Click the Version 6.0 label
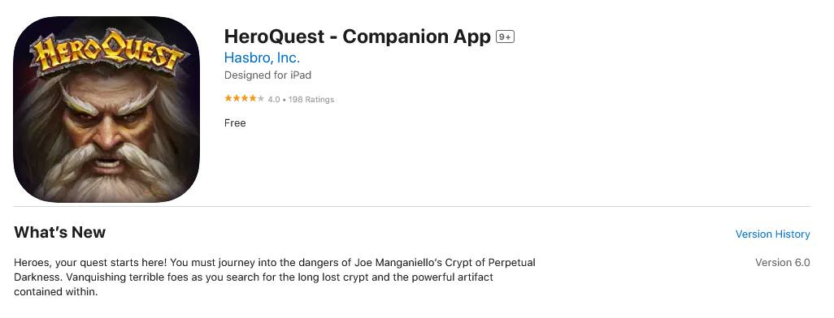 point(783,263)
